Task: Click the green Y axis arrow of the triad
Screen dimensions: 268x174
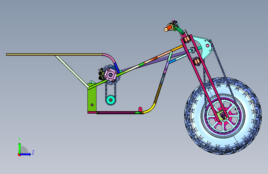Action: point(20,148)
